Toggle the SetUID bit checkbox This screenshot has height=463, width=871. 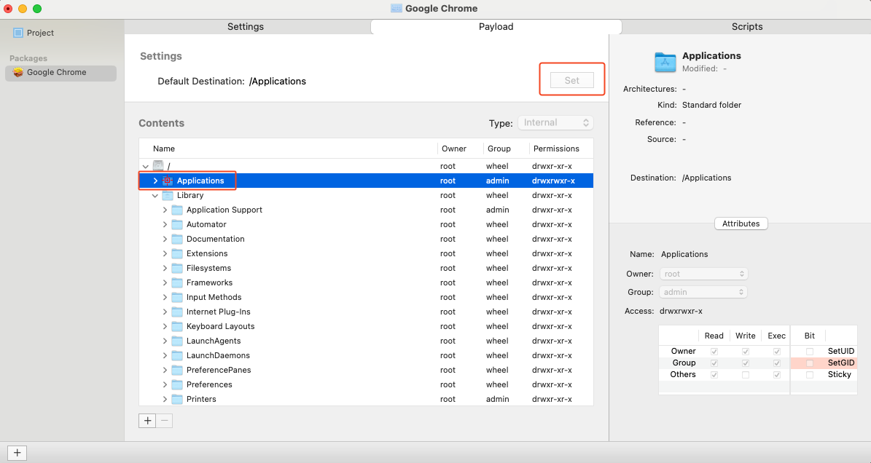[x=809, y=352]
